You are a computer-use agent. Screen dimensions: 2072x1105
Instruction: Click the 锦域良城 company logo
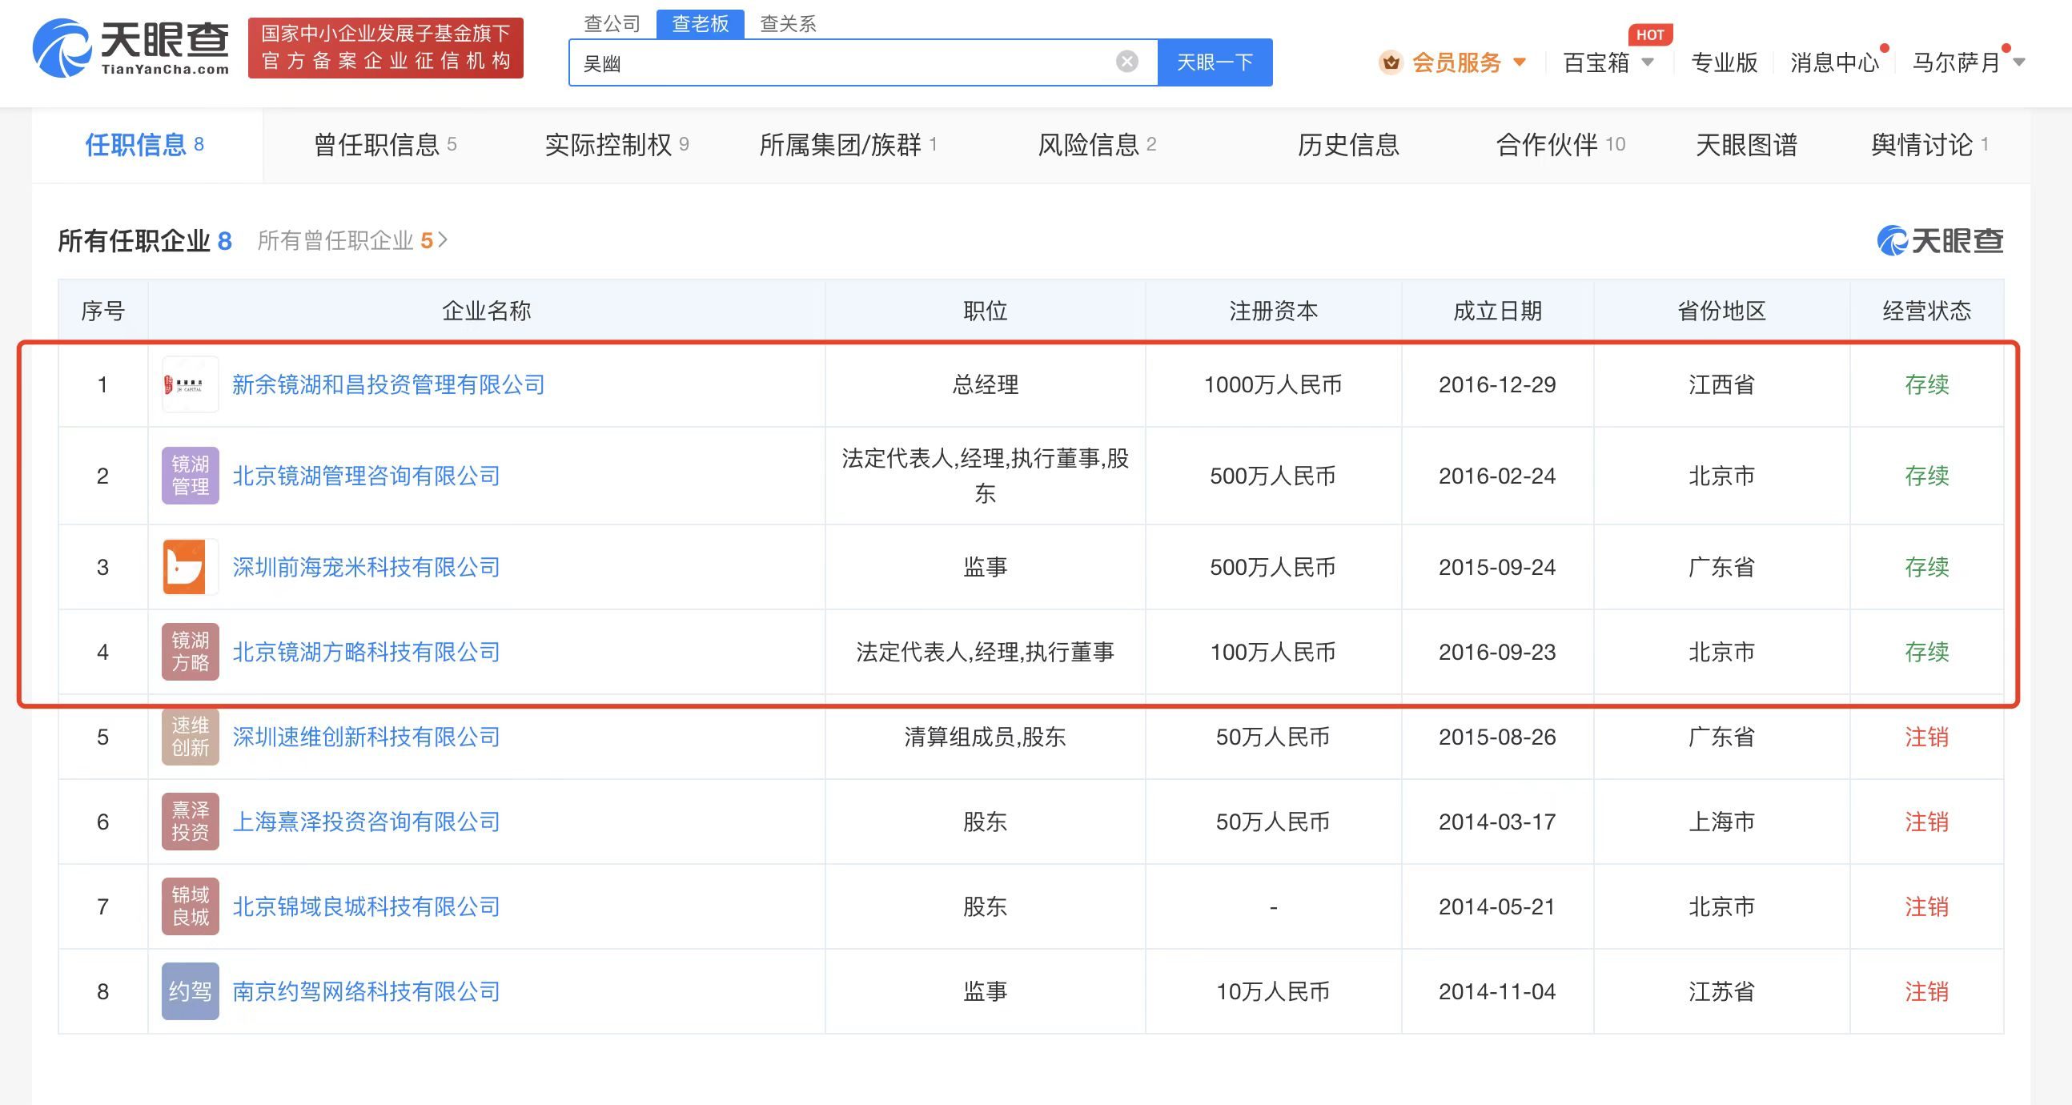[x=190, y=906]
